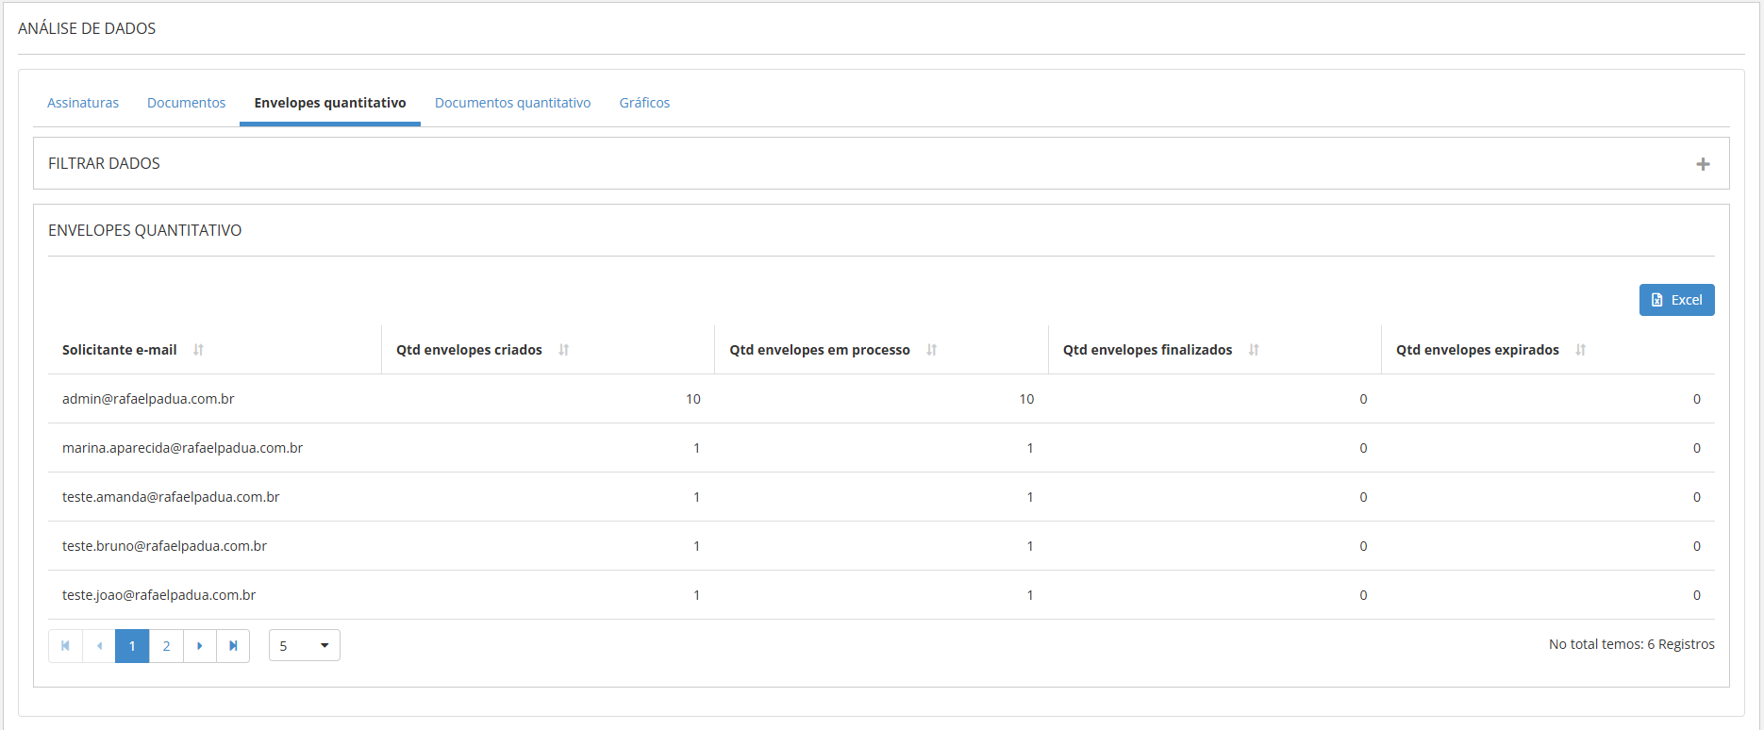Go to next page arrow
Viewport: 1764px width, 730px height.
pos(200,646)
